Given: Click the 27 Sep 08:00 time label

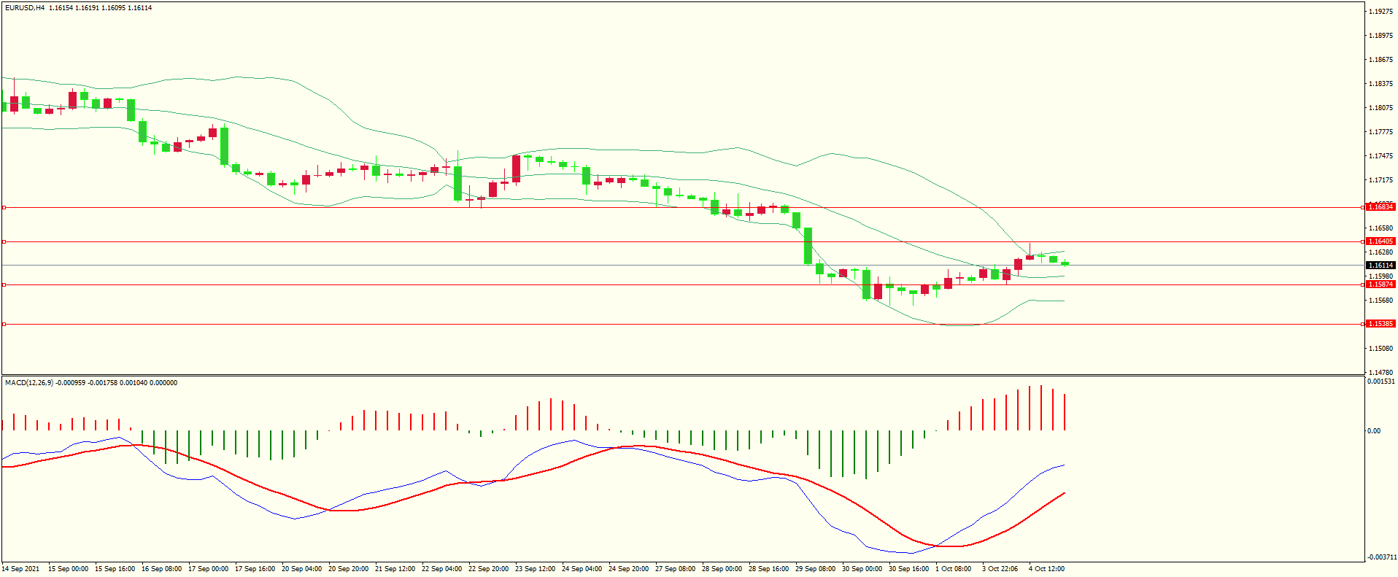Looking at the screenshot, I should [675, 569].
